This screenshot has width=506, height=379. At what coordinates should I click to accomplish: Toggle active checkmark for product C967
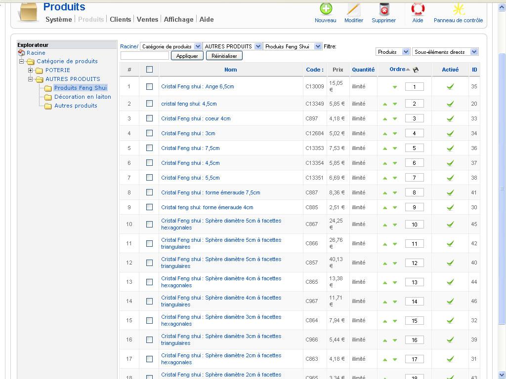(450, 302)
